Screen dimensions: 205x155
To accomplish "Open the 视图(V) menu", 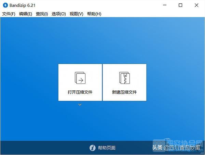I will [x=76, y=14].
